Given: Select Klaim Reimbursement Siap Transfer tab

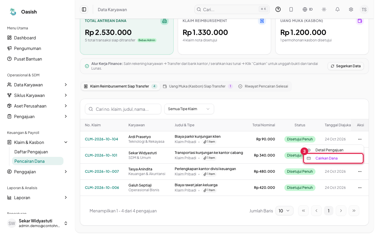Looking at the screenshot, I should 120,86.
